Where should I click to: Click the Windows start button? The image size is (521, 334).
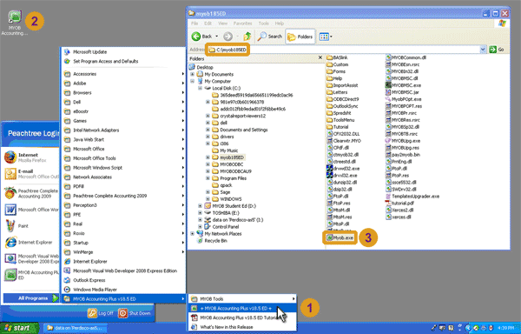tap(18, 328)
